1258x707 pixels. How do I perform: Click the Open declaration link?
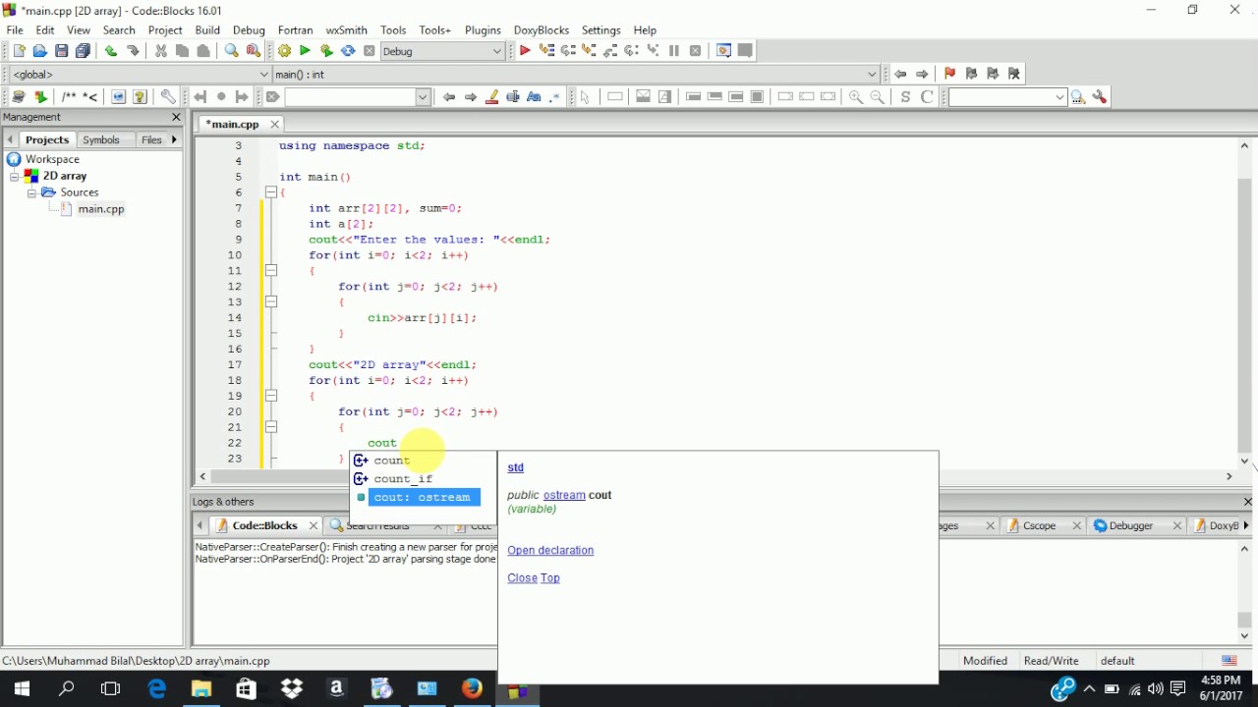[550, 550]
